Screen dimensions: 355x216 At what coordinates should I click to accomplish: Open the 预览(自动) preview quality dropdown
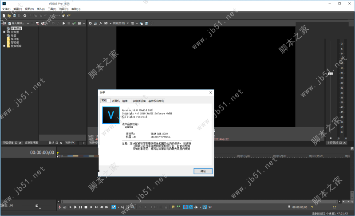pyautogui.click(x=120, y=24)
